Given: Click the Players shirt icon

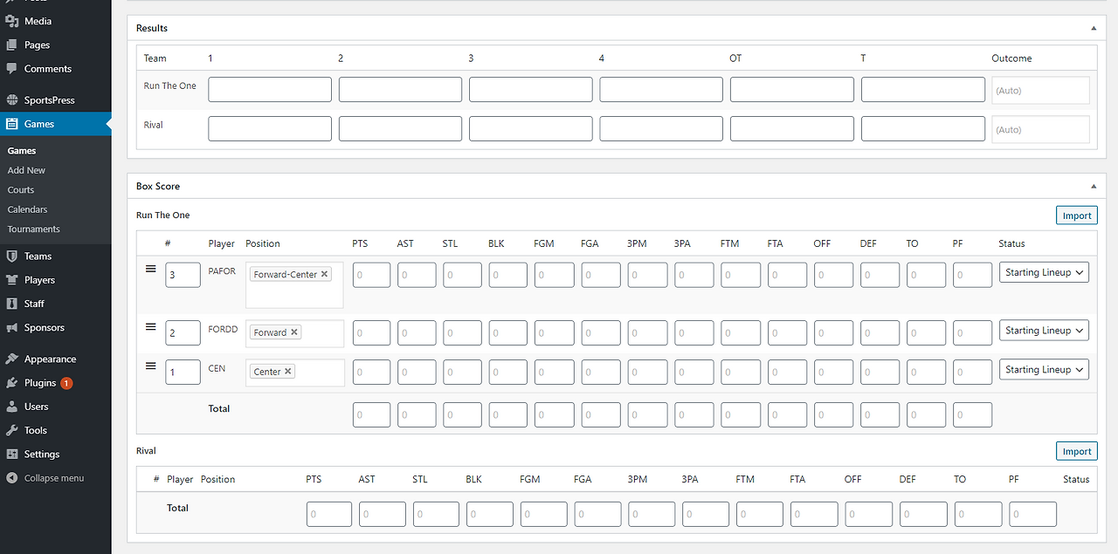Looking at the screenshot, I should (12, 280).
